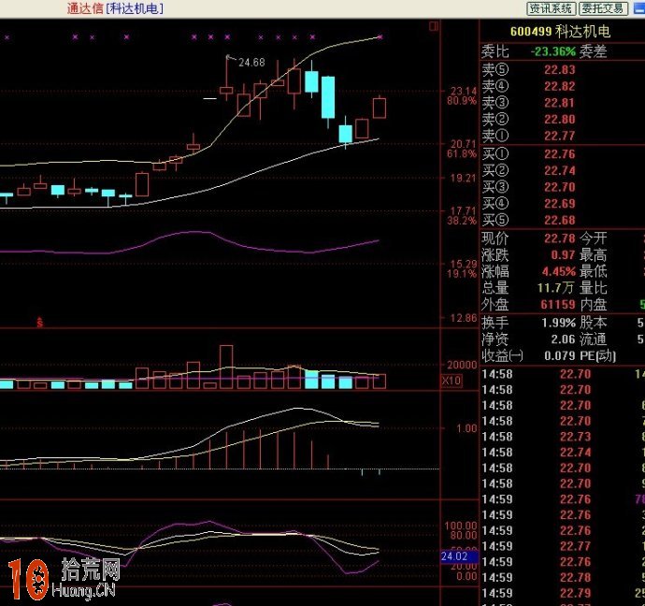Select the 买③ bid price 22.70
The height and width of the screenshot is (606, 645).
click(x=559, y=187)
